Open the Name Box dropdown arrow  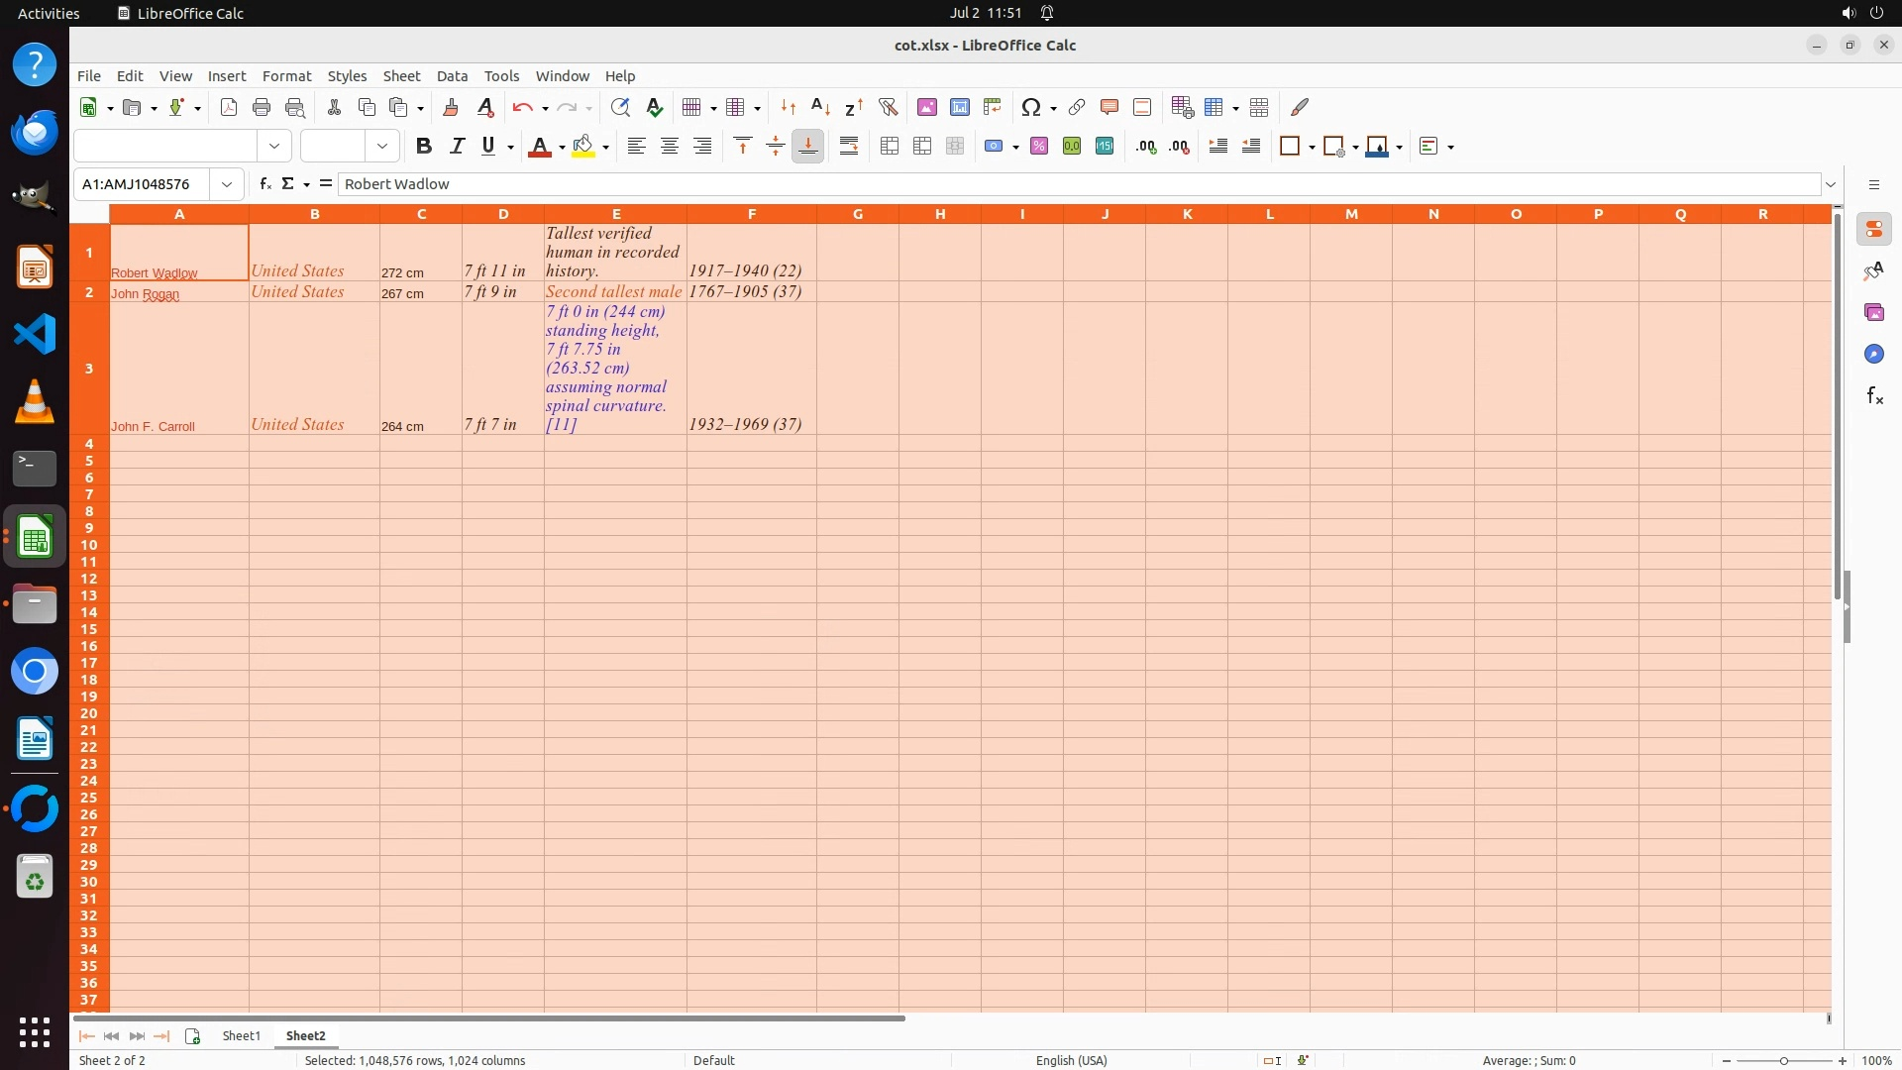227,184
